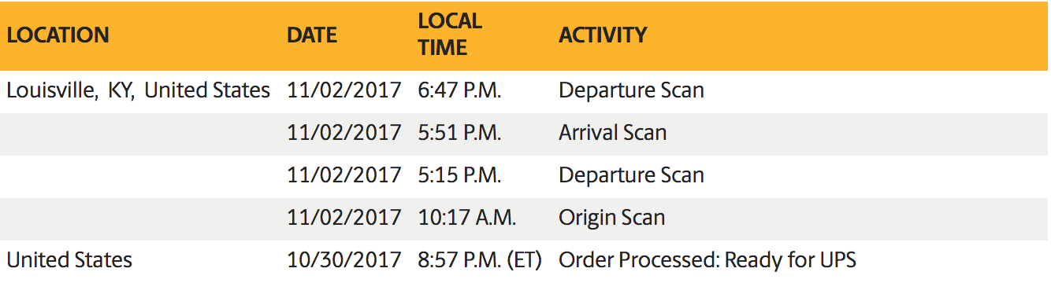
Task: Click the DATE column header
Action: 312,35
